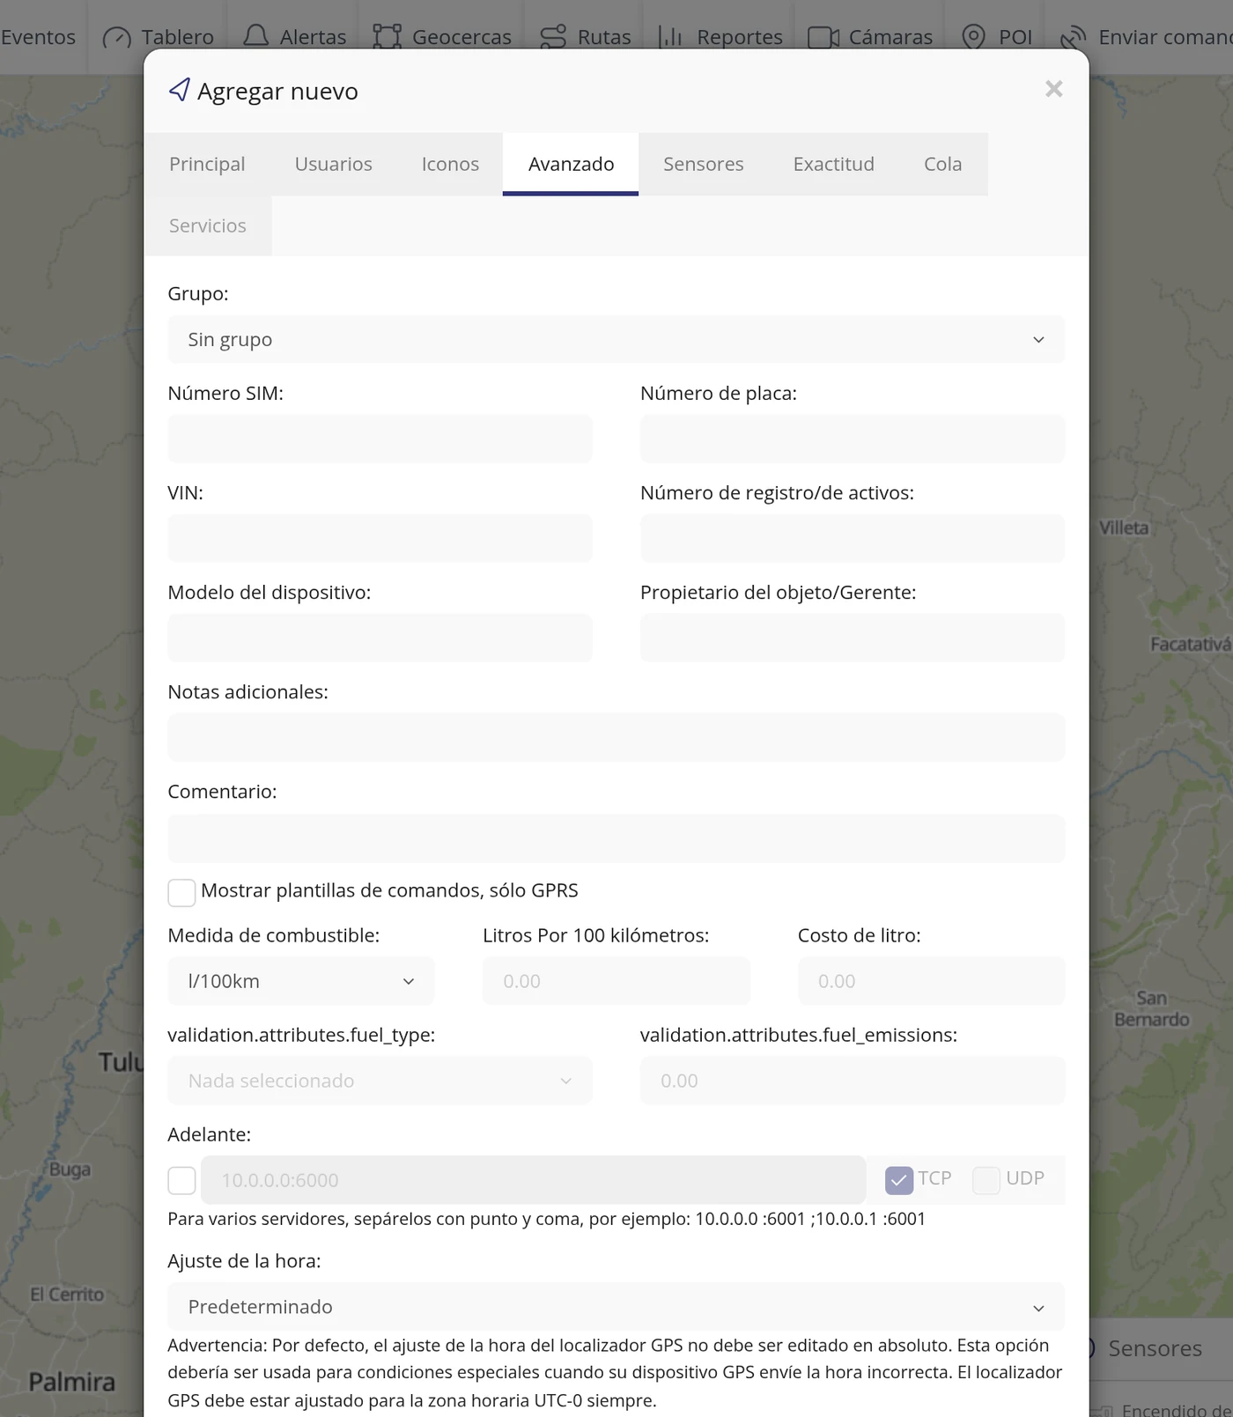Image resolution: width=1233 pixels, height=1417 pixels.
Task: Click the Notas adicionales field
Action: click(616, 737)
